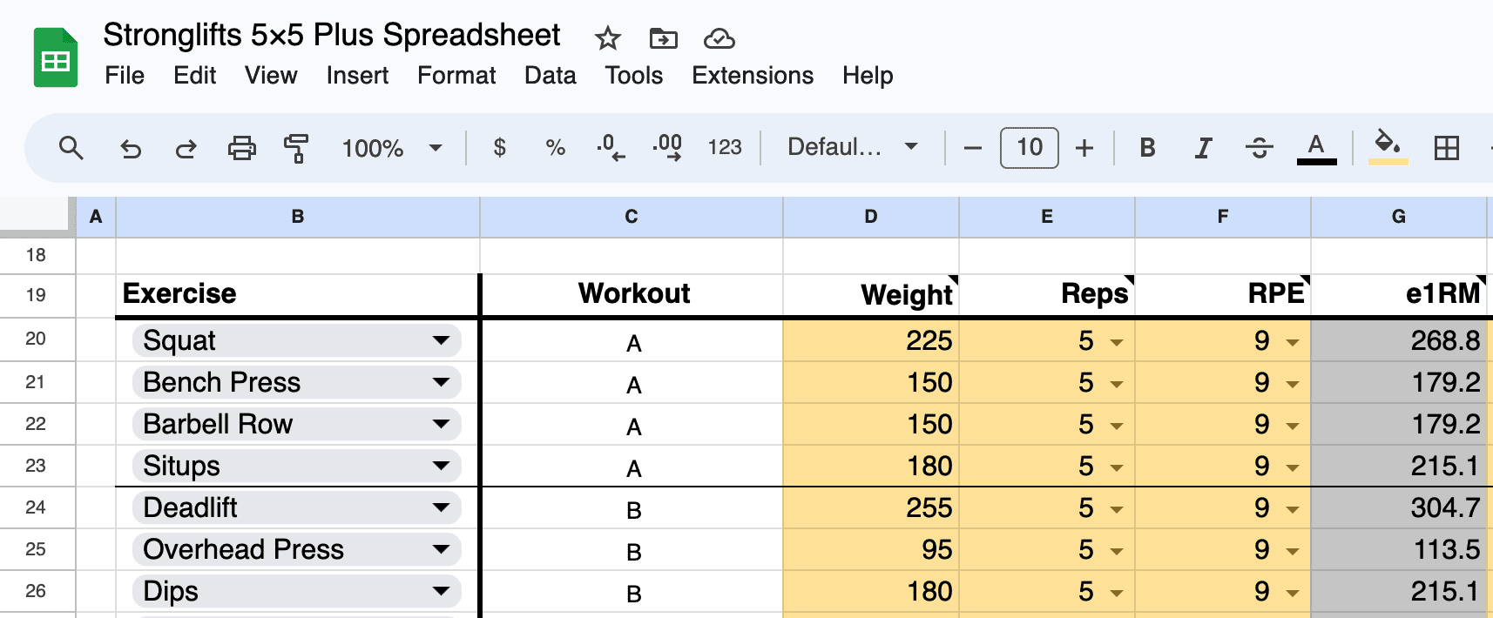Toggle strikethrough formatting
This screenshot has height=618, width=1493.
[x=1259, y=148]
